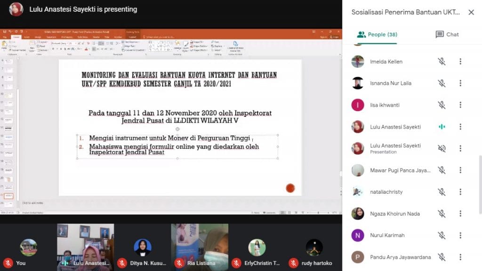Open more options for lisa ikhwanti

pyautogui.click(x=460, y=105)
